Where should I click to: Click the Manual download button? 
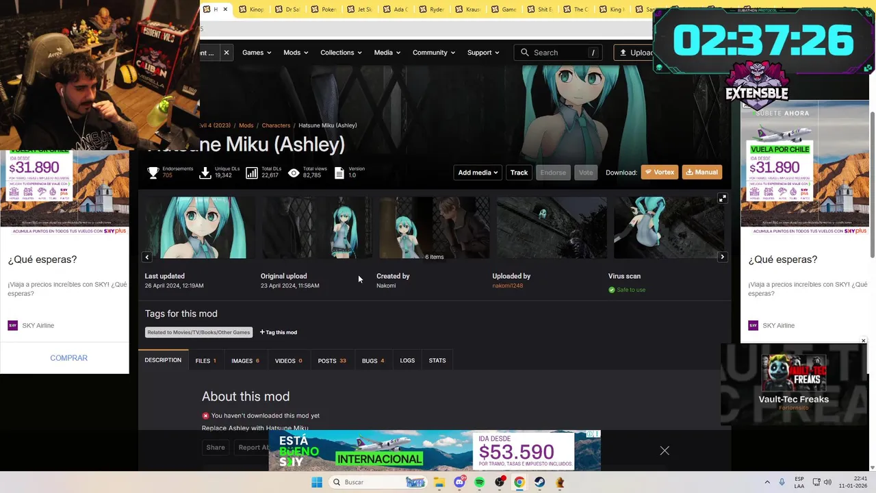tap(701, 173)
